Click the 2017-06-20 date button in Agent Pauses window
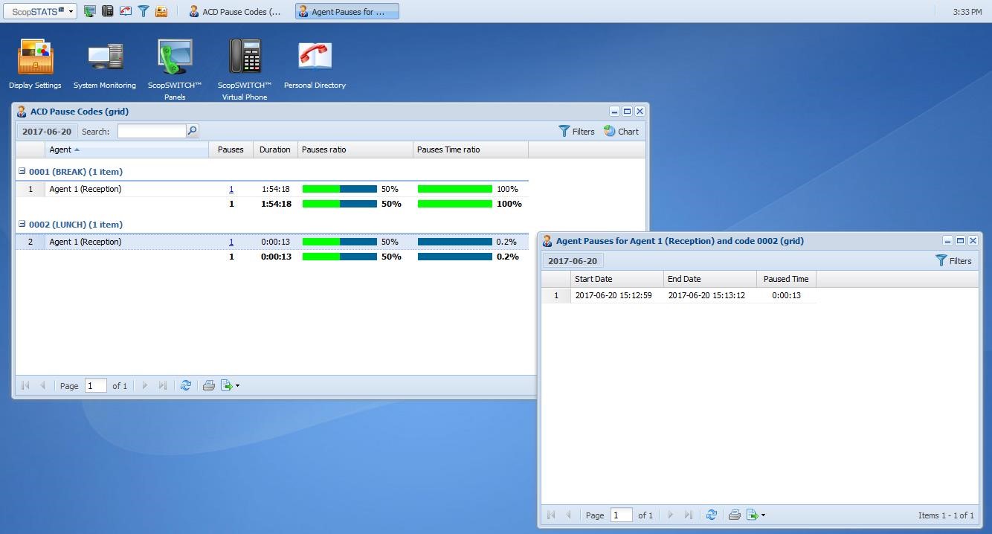 click(573, 261)
